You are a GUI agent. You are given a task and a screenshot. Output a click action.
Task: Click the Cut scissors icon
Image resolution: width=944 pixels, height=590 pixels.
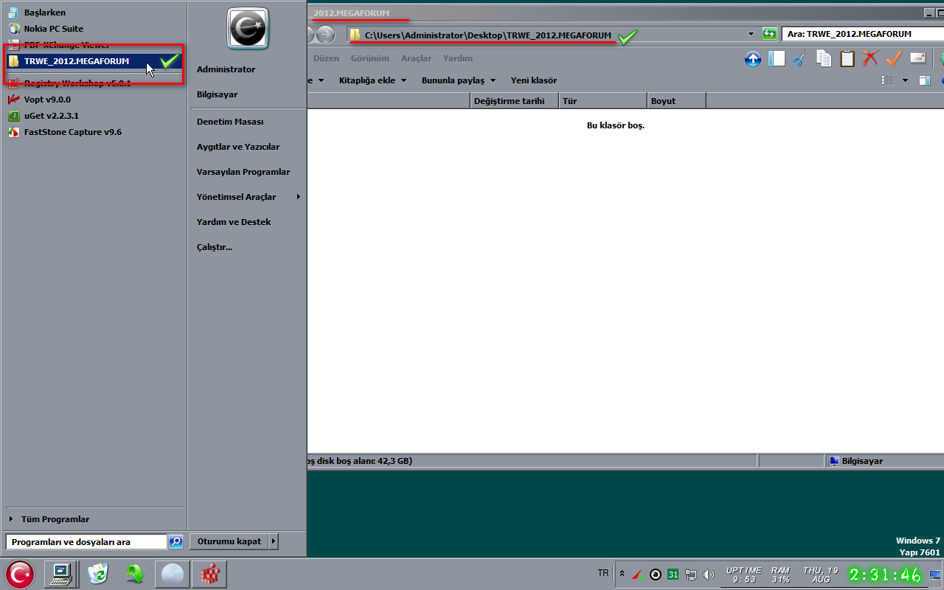click(800, 59)
